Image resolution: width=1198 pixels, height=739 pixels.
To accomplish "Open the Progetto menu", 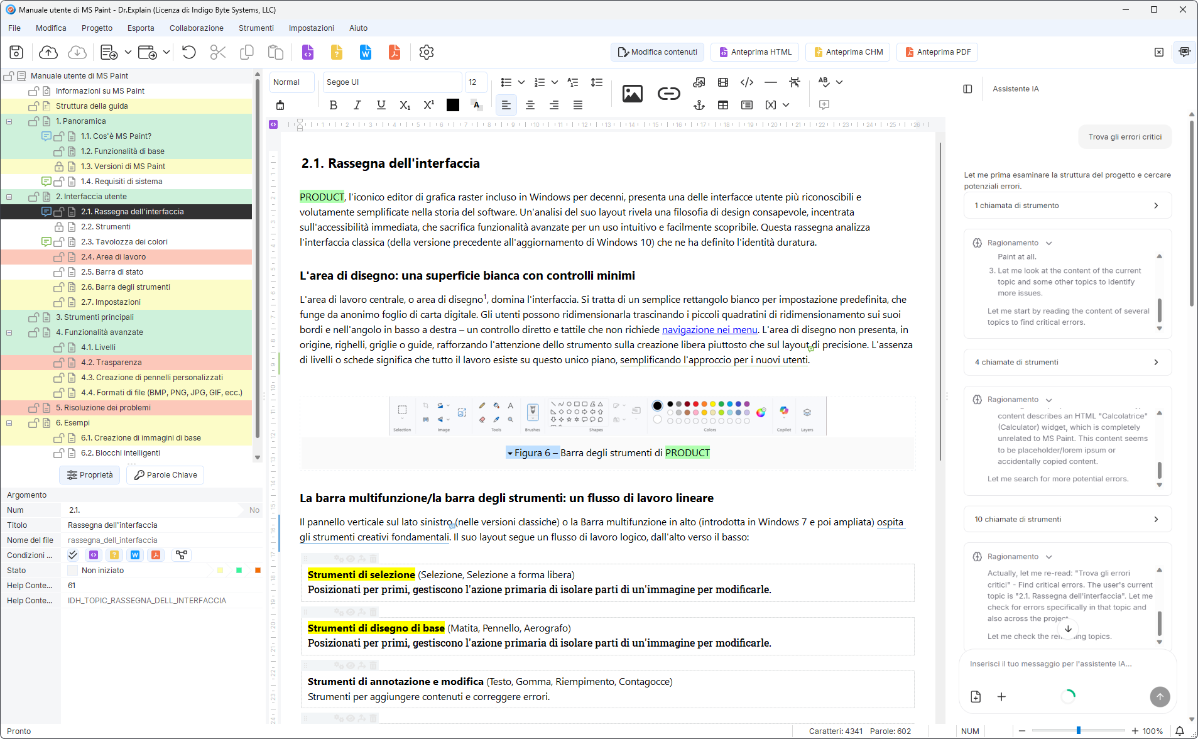I will [x=97, y=28].
